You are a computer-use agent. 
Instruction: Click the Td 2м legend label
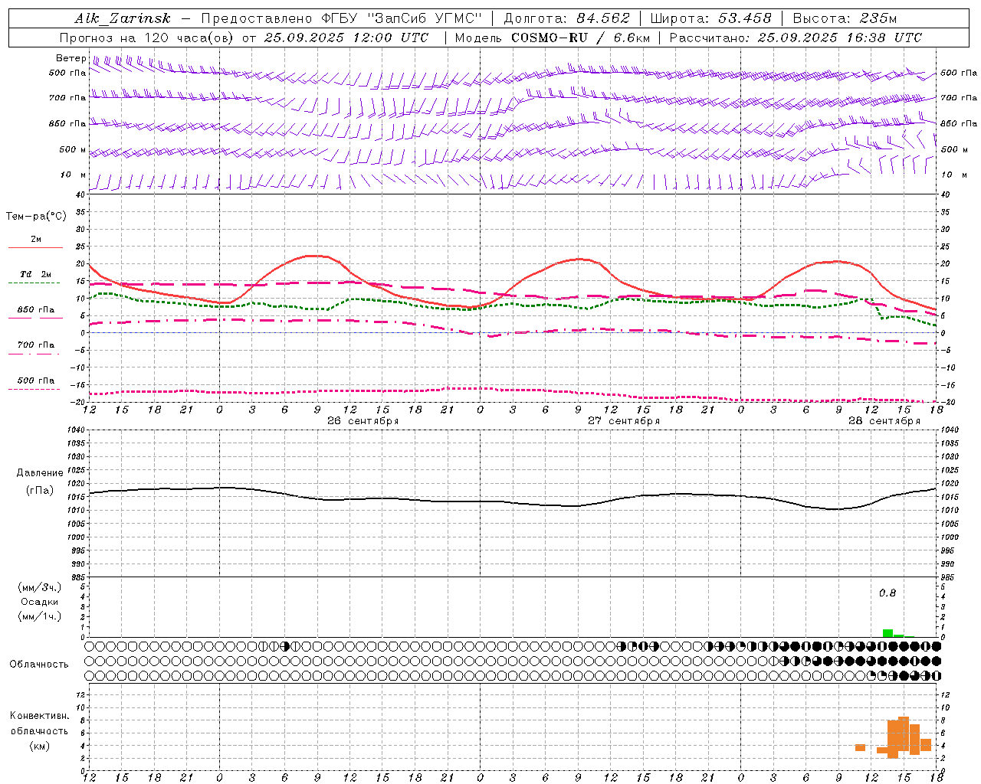[35, 274]
